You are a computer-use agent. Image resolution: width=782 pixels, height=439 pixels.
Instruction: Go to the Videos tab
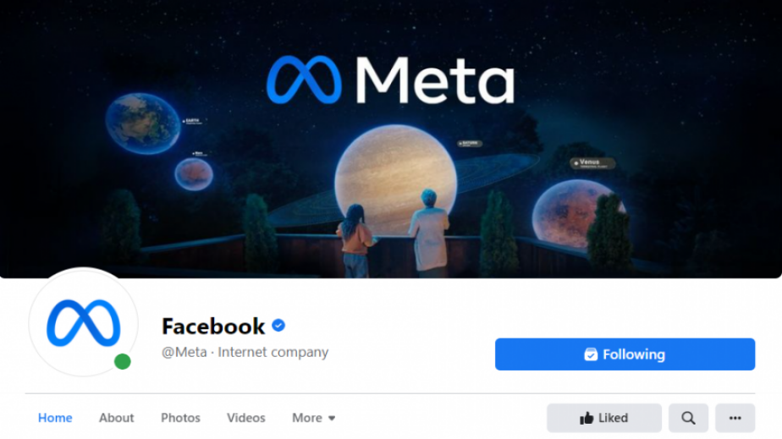(246, 418)
